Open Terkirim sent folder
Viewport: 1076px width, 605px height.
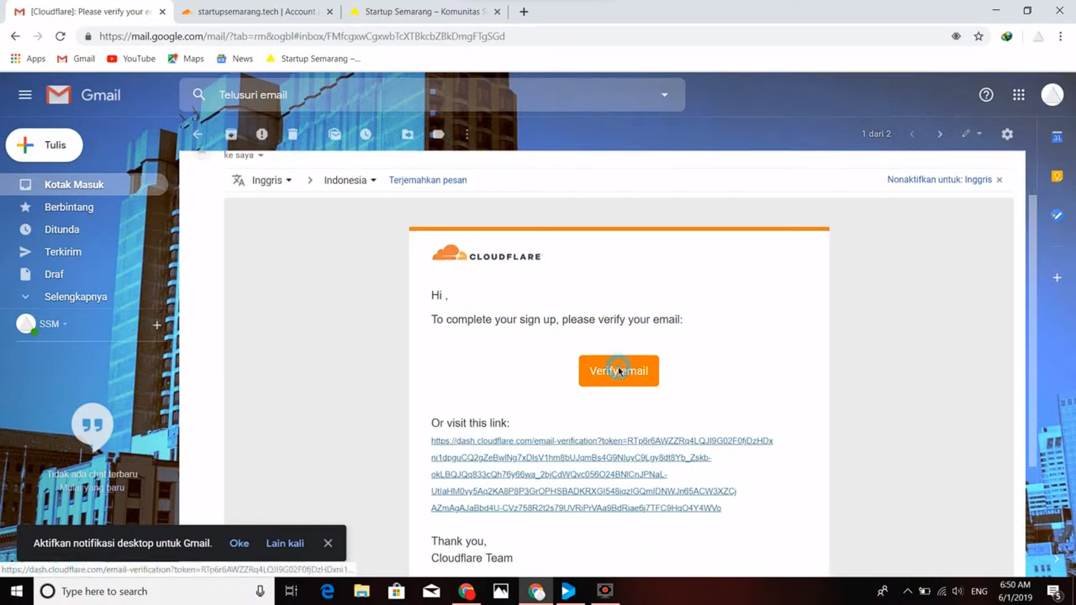pos(63,252)
